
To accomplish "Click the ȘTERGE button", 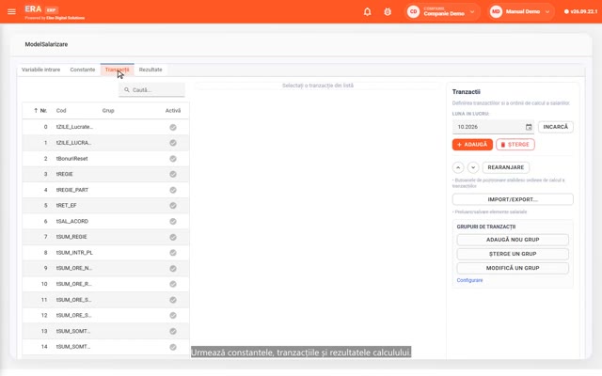I will [515, 145].
